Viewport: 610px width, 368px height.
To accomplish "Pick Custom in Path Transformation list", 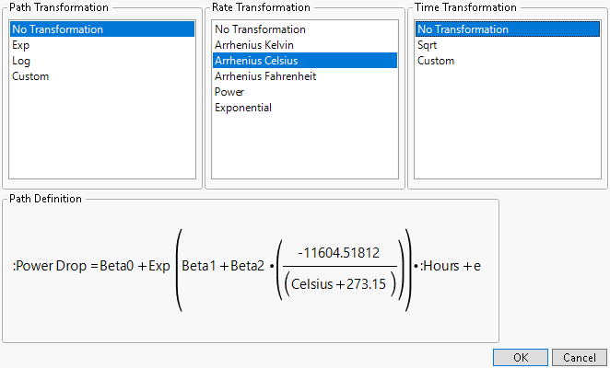I will tap(30, 76).
